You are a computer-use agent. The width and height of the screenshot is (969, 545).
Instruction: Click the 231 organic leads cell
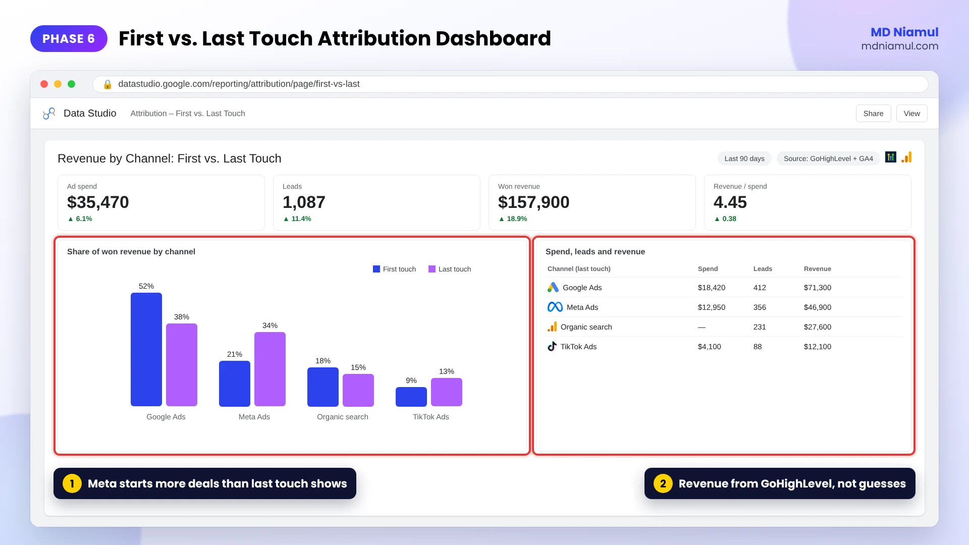[x=760, y=327]
